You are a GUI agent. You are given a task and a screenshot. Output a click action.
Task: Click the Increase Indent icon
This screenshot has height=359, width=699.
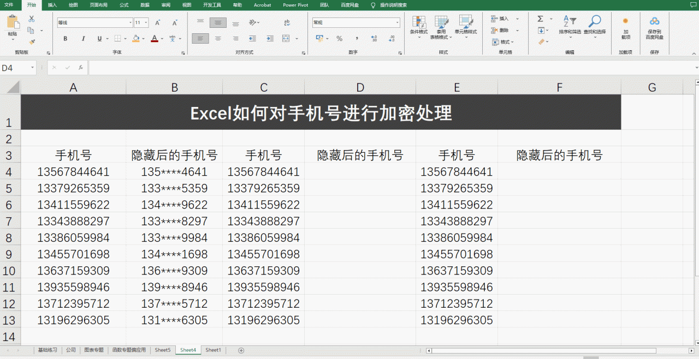270,39
